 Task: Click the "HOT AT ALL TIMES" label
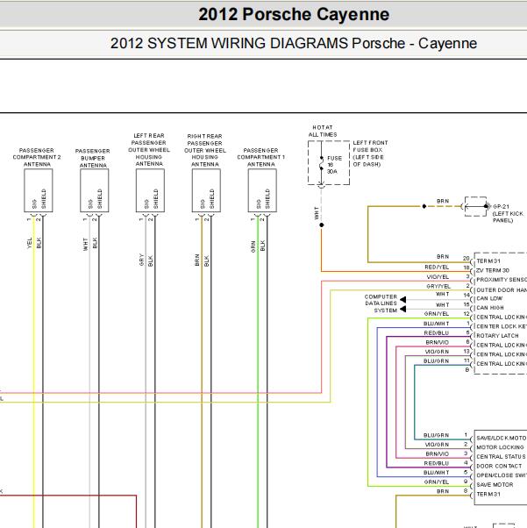(323, 131)
